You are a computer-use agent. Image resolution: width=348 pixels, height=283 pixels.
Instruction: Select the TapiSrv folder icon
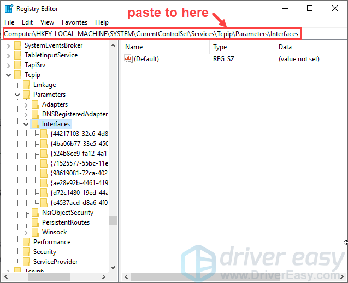click(17, 65)
